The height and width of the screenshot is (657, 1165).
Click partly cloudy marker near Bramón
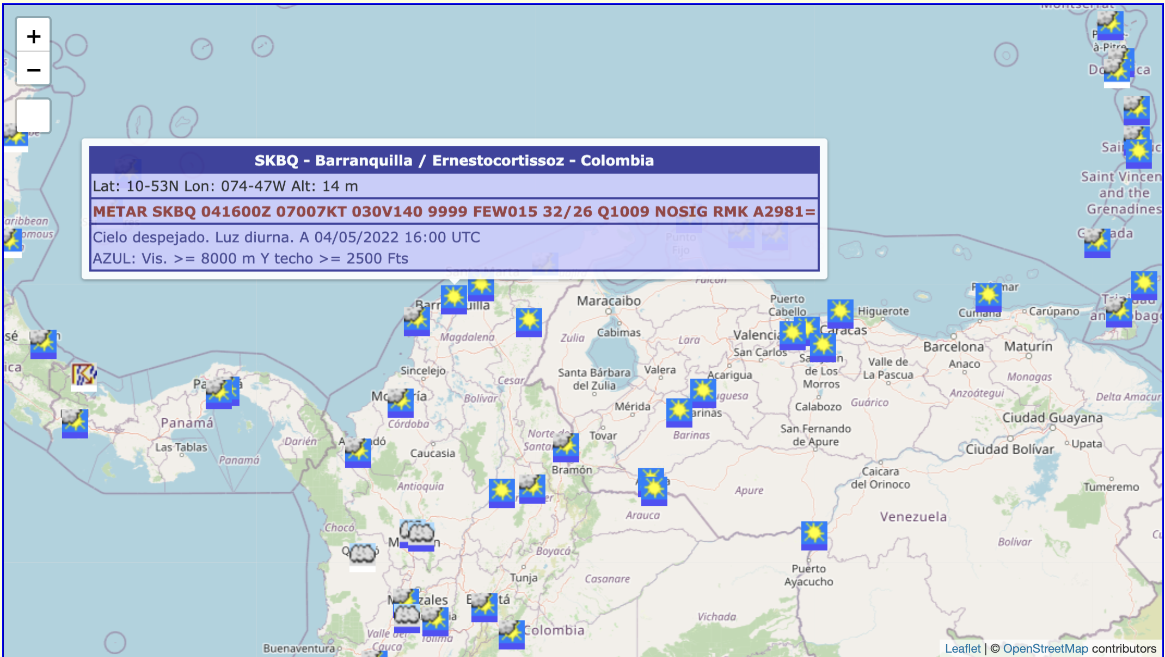tap(566, 447)
